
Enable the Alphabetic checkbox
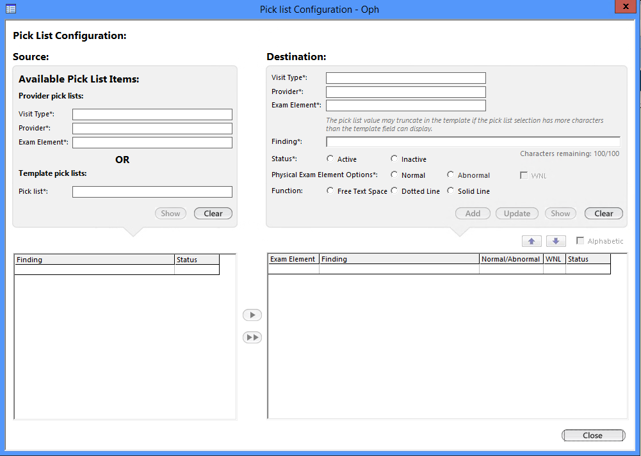pyautogui.click(x=580, y=240)
